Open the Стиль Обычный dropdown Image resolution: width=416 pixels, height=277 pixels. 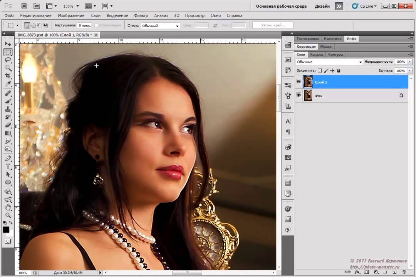(160, 26)
